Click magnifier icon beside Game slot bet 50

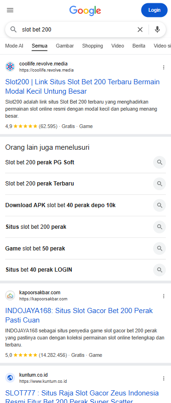159,249
